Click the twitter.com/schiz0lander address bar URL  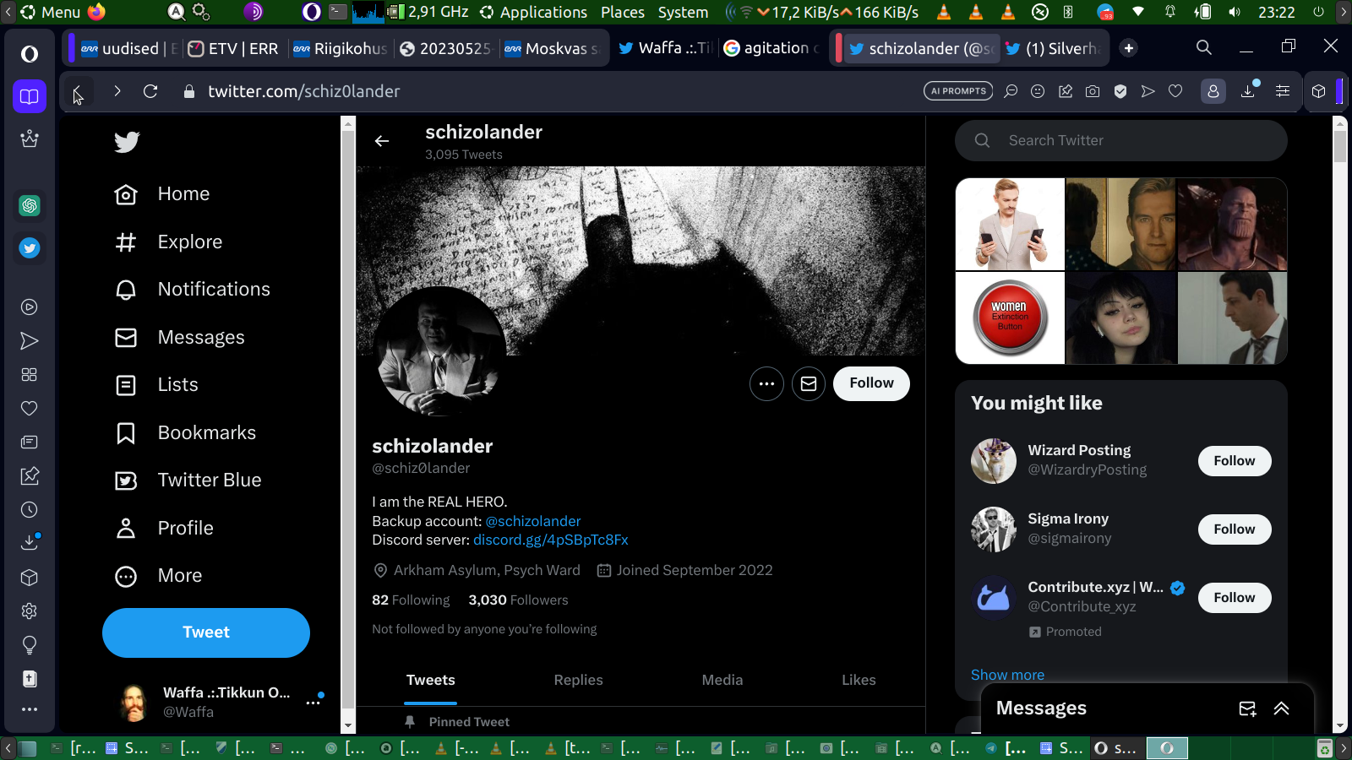pyautogui.click(x=304, y=91)
